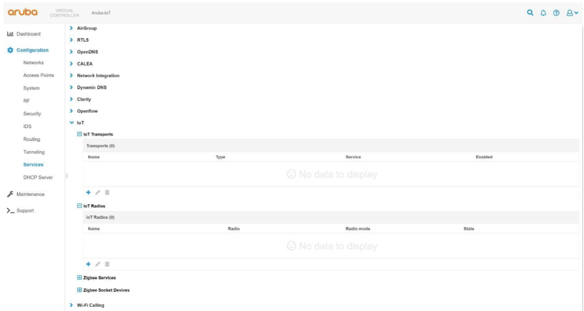The image size is (584, 311).
Task: Click the sidebar resize handle
Action: [x=66, y=176]
